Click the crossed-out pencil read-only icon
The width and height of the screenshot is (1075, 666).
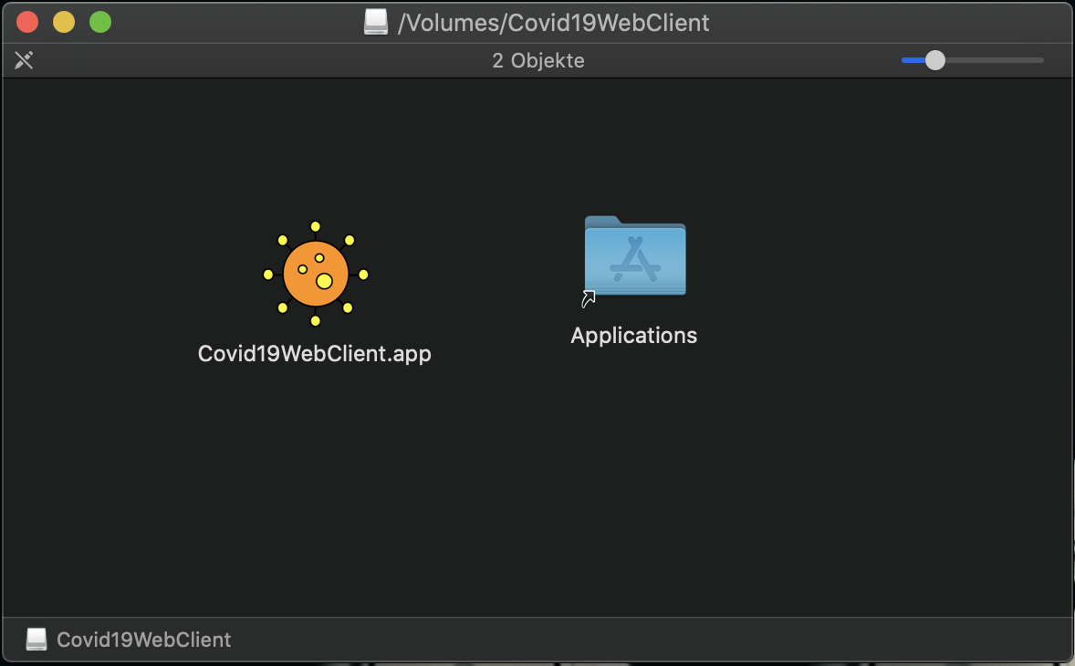24,60
